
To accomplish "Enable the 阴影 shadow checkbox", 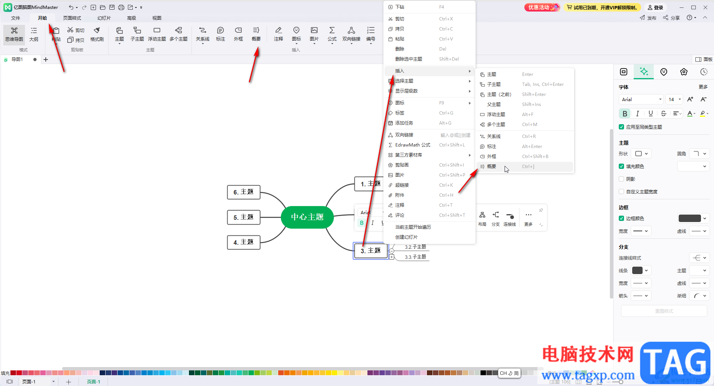I will pos(621,179).
